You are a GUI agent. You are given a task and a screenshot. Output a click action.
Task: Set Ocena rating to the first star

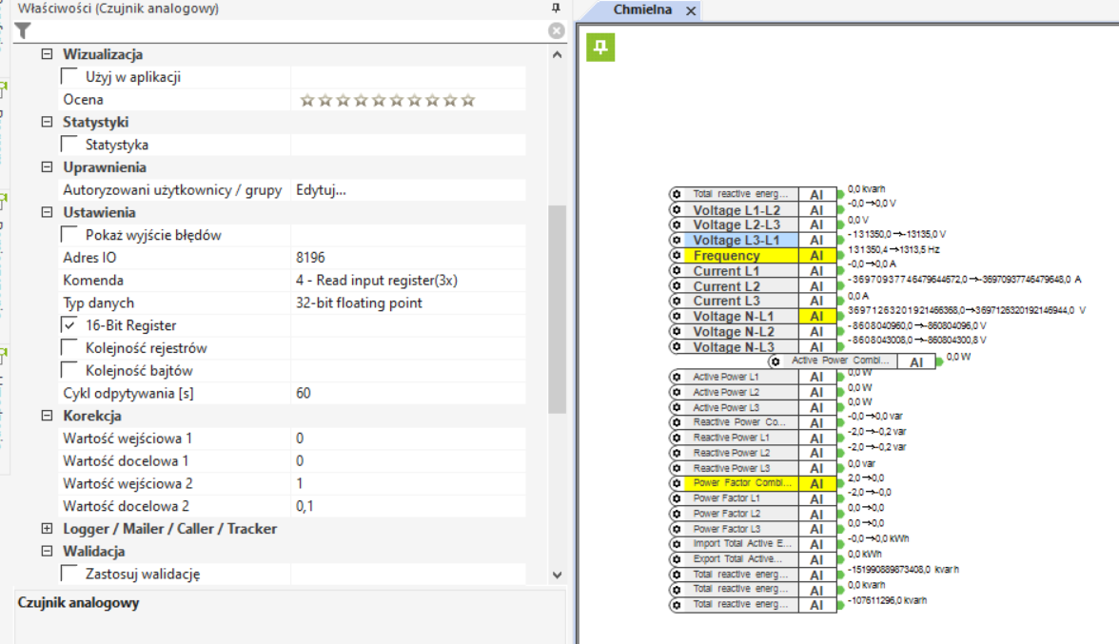tap(307, 100)
